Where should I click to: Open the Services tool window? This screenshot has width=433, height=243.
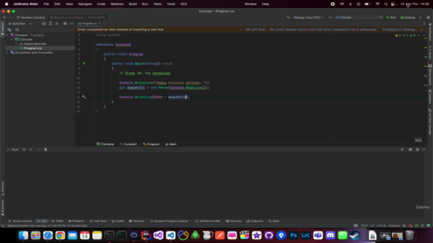[233, 221]
